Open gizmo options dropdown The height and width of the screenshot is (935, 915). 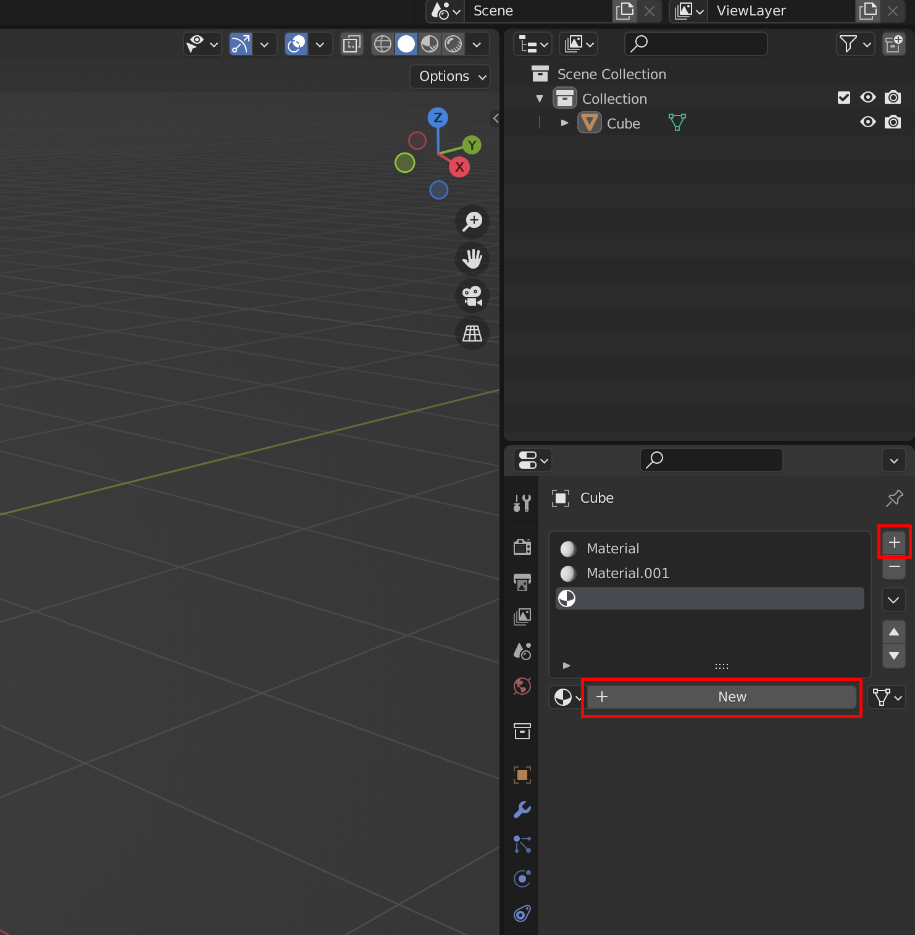point(264,44)
